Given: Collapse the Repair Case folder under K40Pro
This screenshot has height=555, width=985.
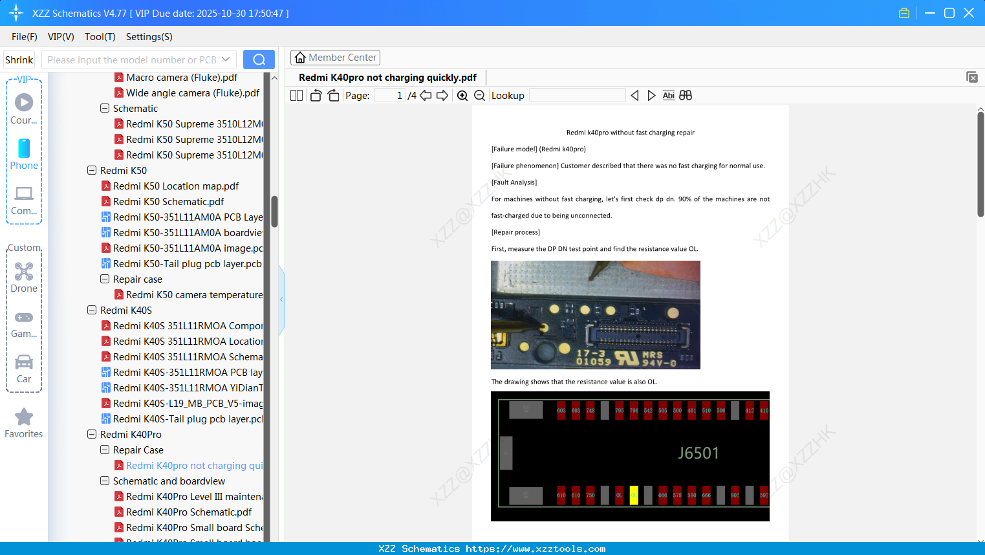Looking at the screenshot, I should tap(105, 450).
